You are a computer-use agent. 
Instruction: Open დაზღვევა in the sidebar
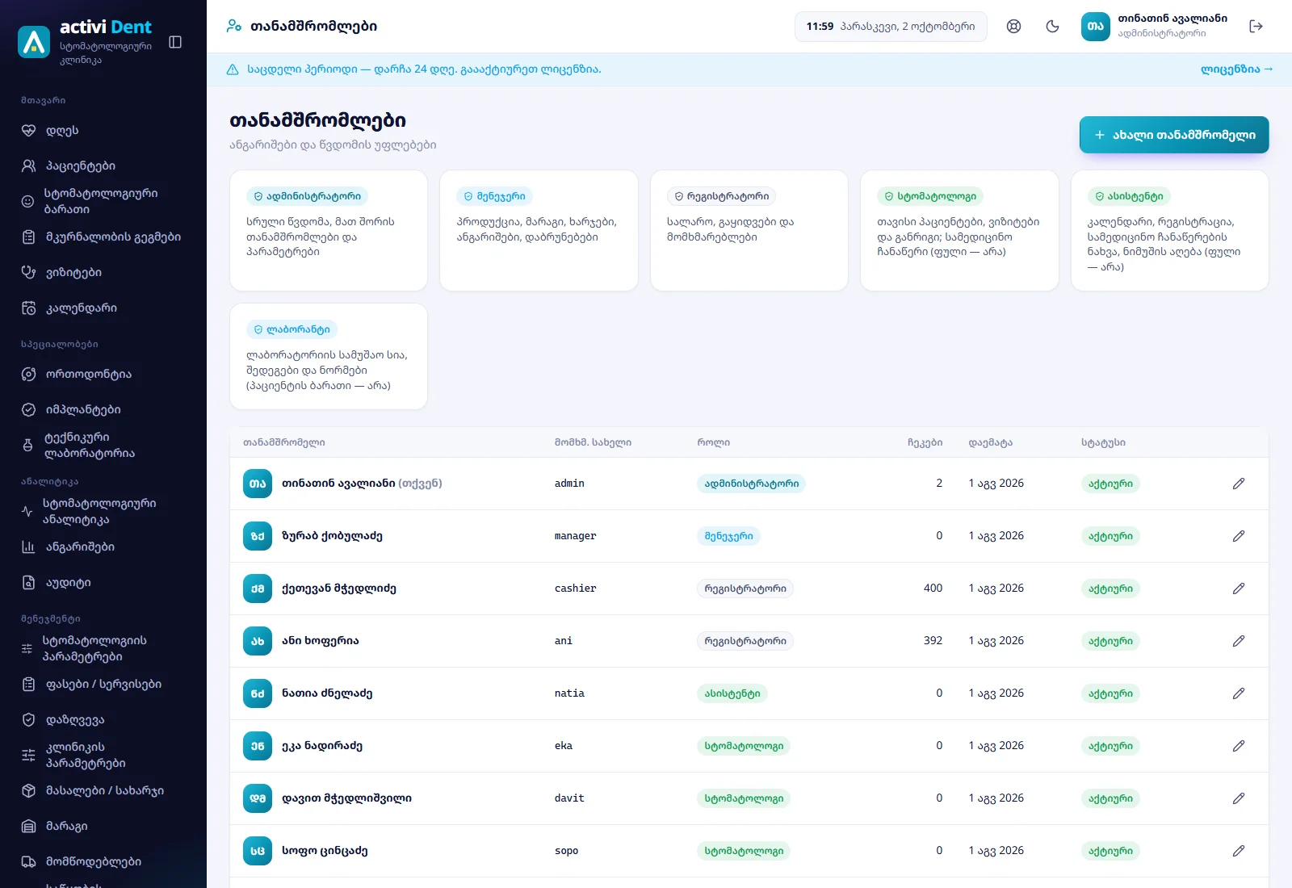[103, 720]
